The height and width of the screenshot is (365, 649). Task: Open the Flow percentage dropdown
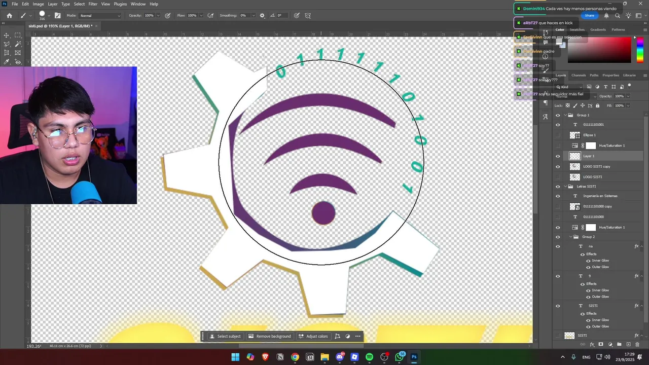[x=200, y=16]
